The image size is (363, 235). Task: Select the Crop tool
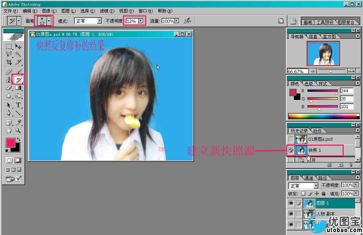coord(9,62)
